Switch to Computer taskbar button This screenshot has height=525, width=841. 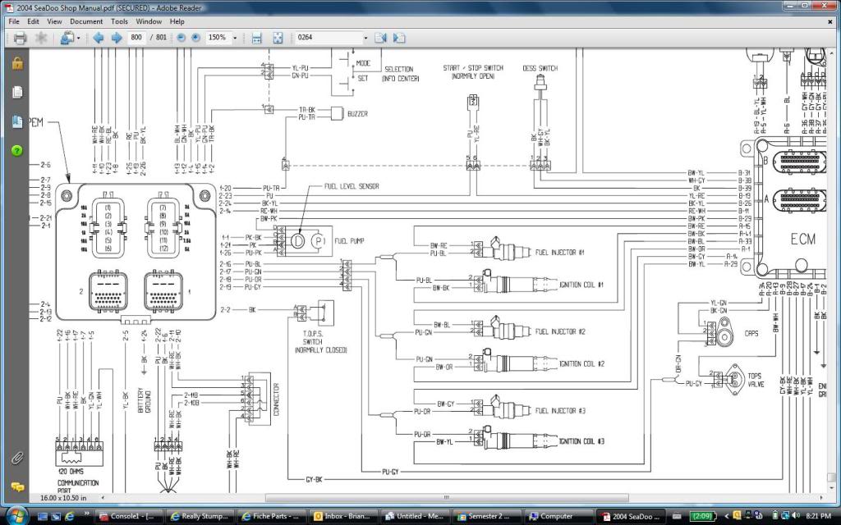pyautogui.click(x=558, y=517)
